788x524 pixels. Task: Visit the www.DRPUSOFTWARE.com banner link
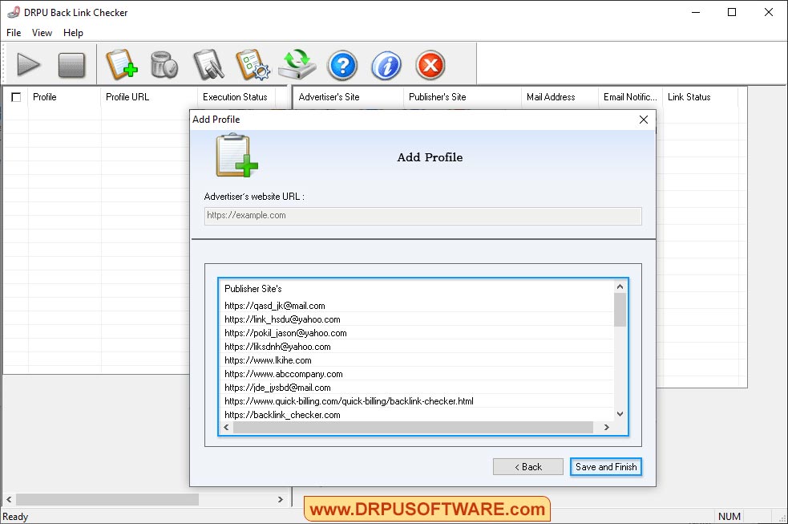(427, 508)
